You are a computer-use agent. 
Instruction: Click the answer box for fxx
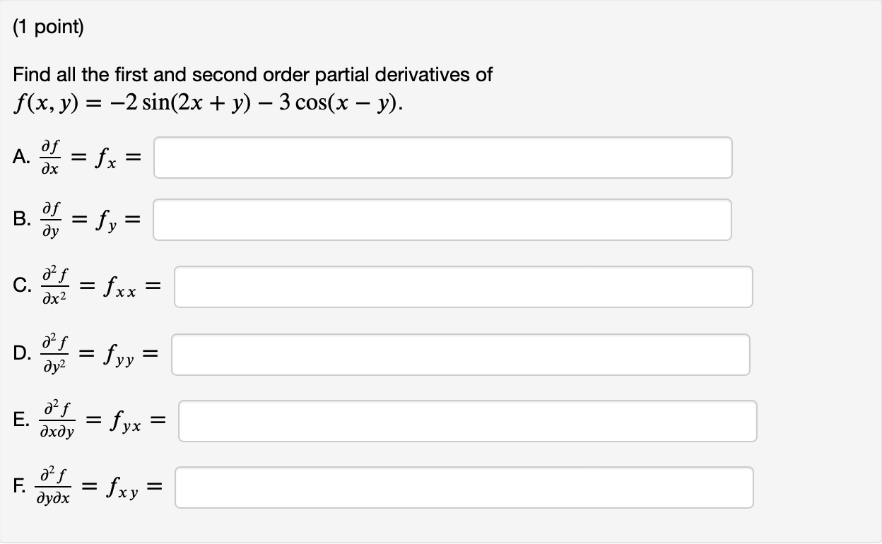pos(464,286)
